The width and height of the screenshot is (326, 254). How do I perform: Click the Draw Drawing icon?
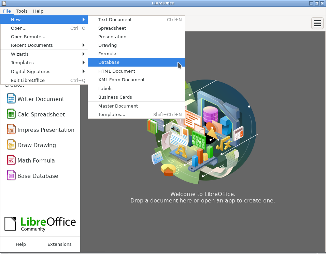pyautogui.click(x=11, y=145)
